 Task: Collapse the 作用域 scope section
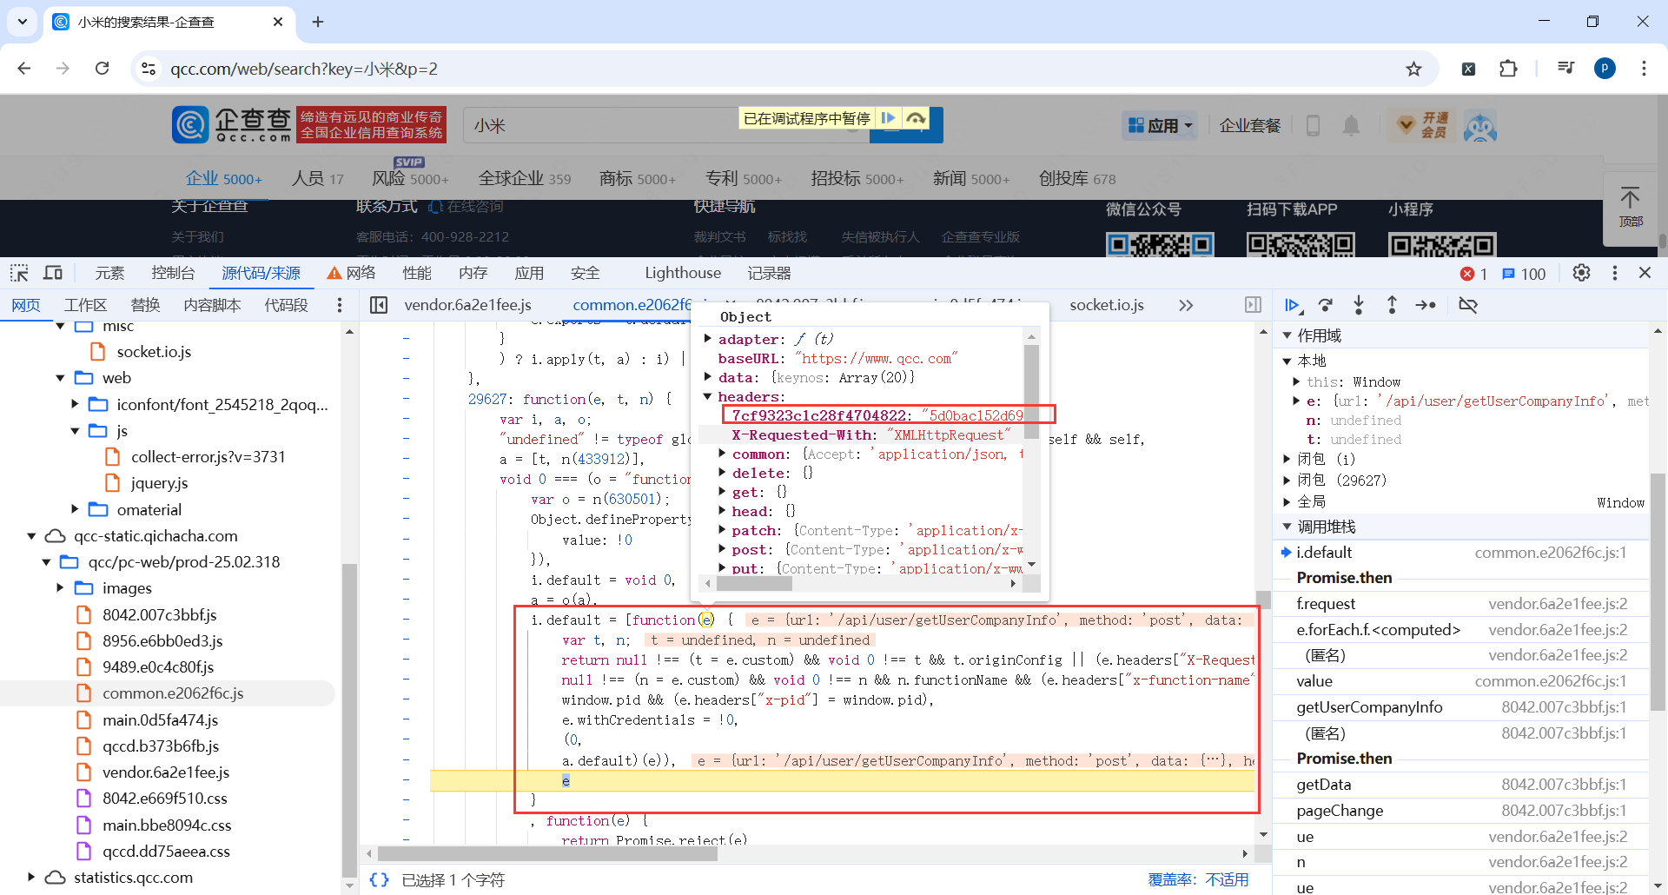pos(1287,335)
